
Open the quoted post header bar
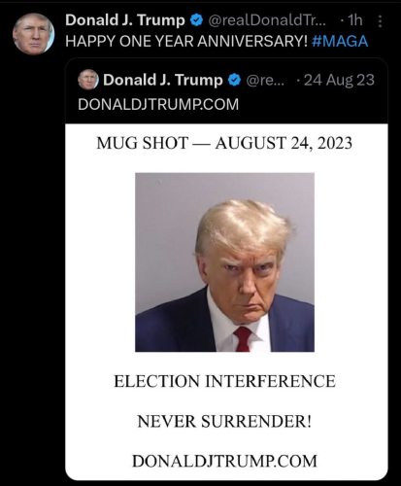pos(226,91)
